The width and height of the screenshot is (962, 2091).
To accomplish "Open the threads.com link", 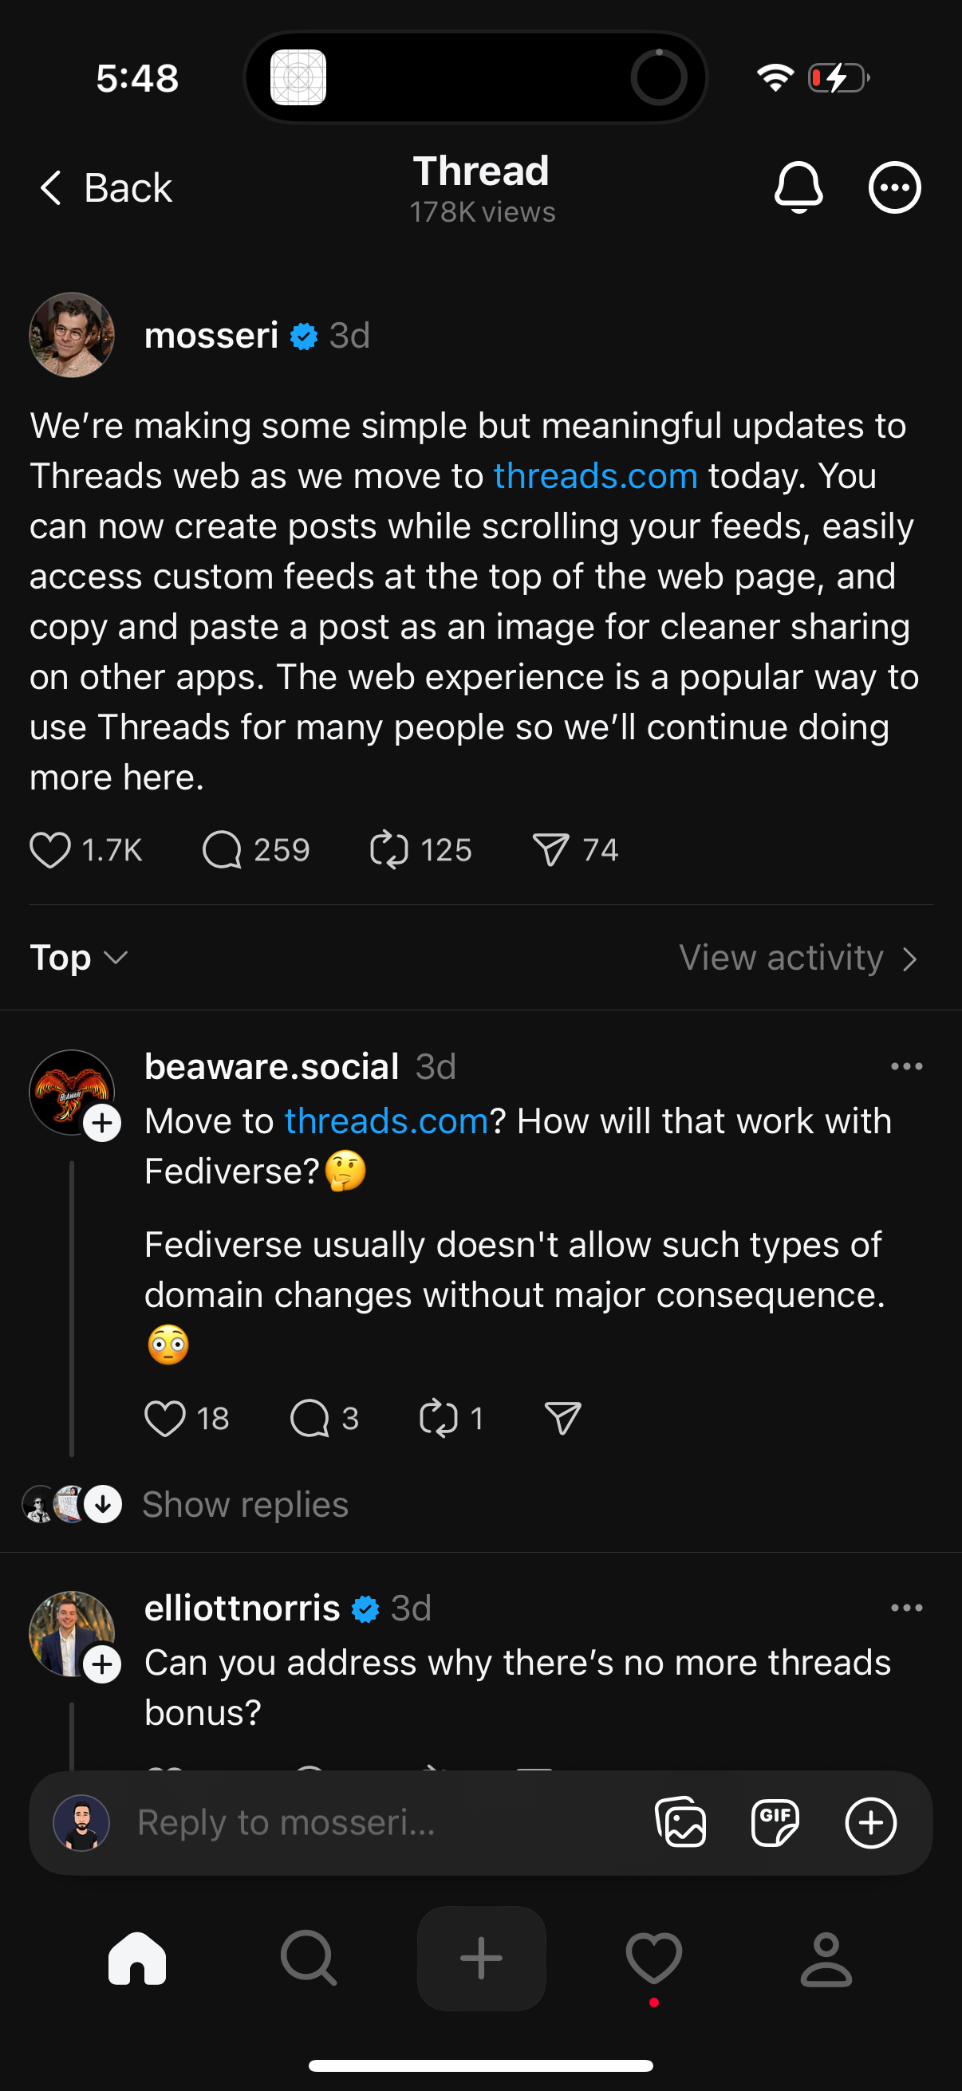I will click(x=595, y=475).
